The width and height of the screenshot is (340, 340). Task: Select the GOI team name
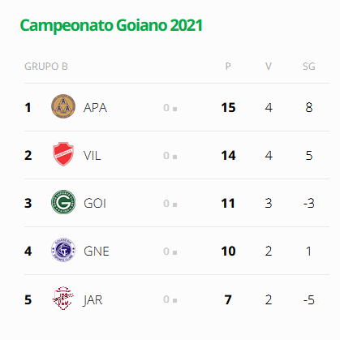(x=95, y=204)
